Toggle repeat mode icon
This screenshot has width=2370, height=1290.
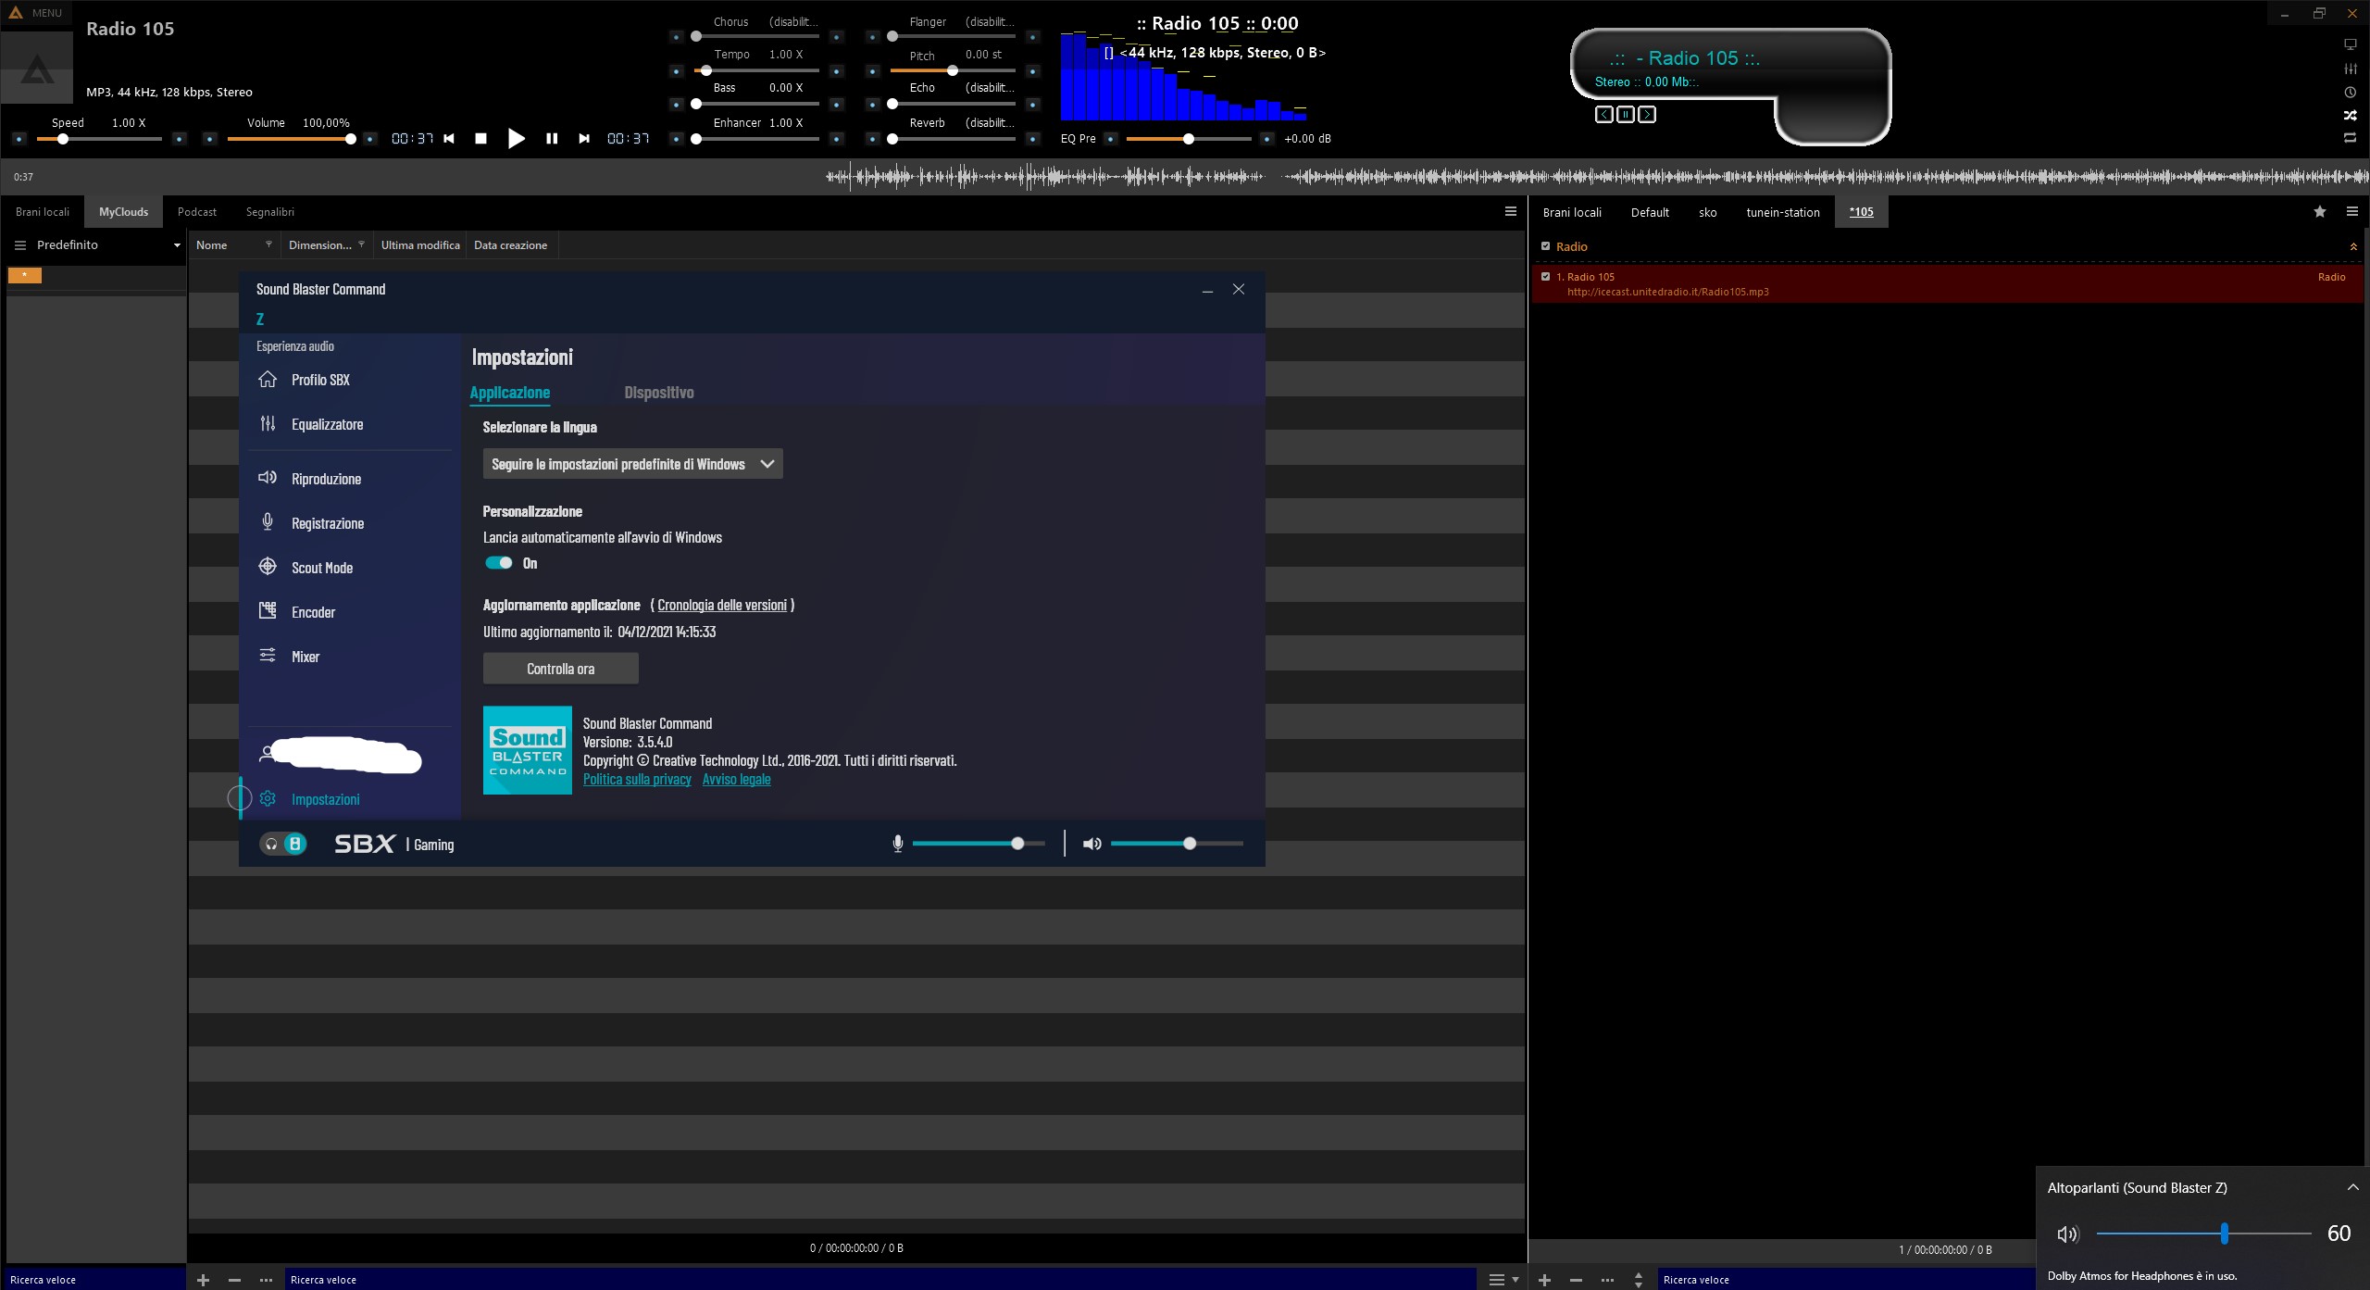(2350, 138)
